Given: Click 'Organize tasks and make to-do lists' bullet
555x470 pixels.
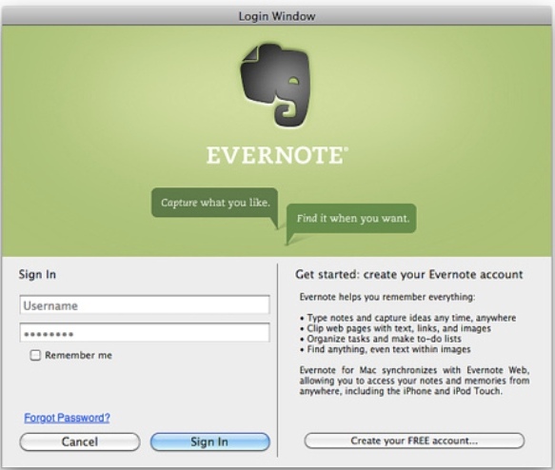Looking at the screenshot, I should pos(381,339).
